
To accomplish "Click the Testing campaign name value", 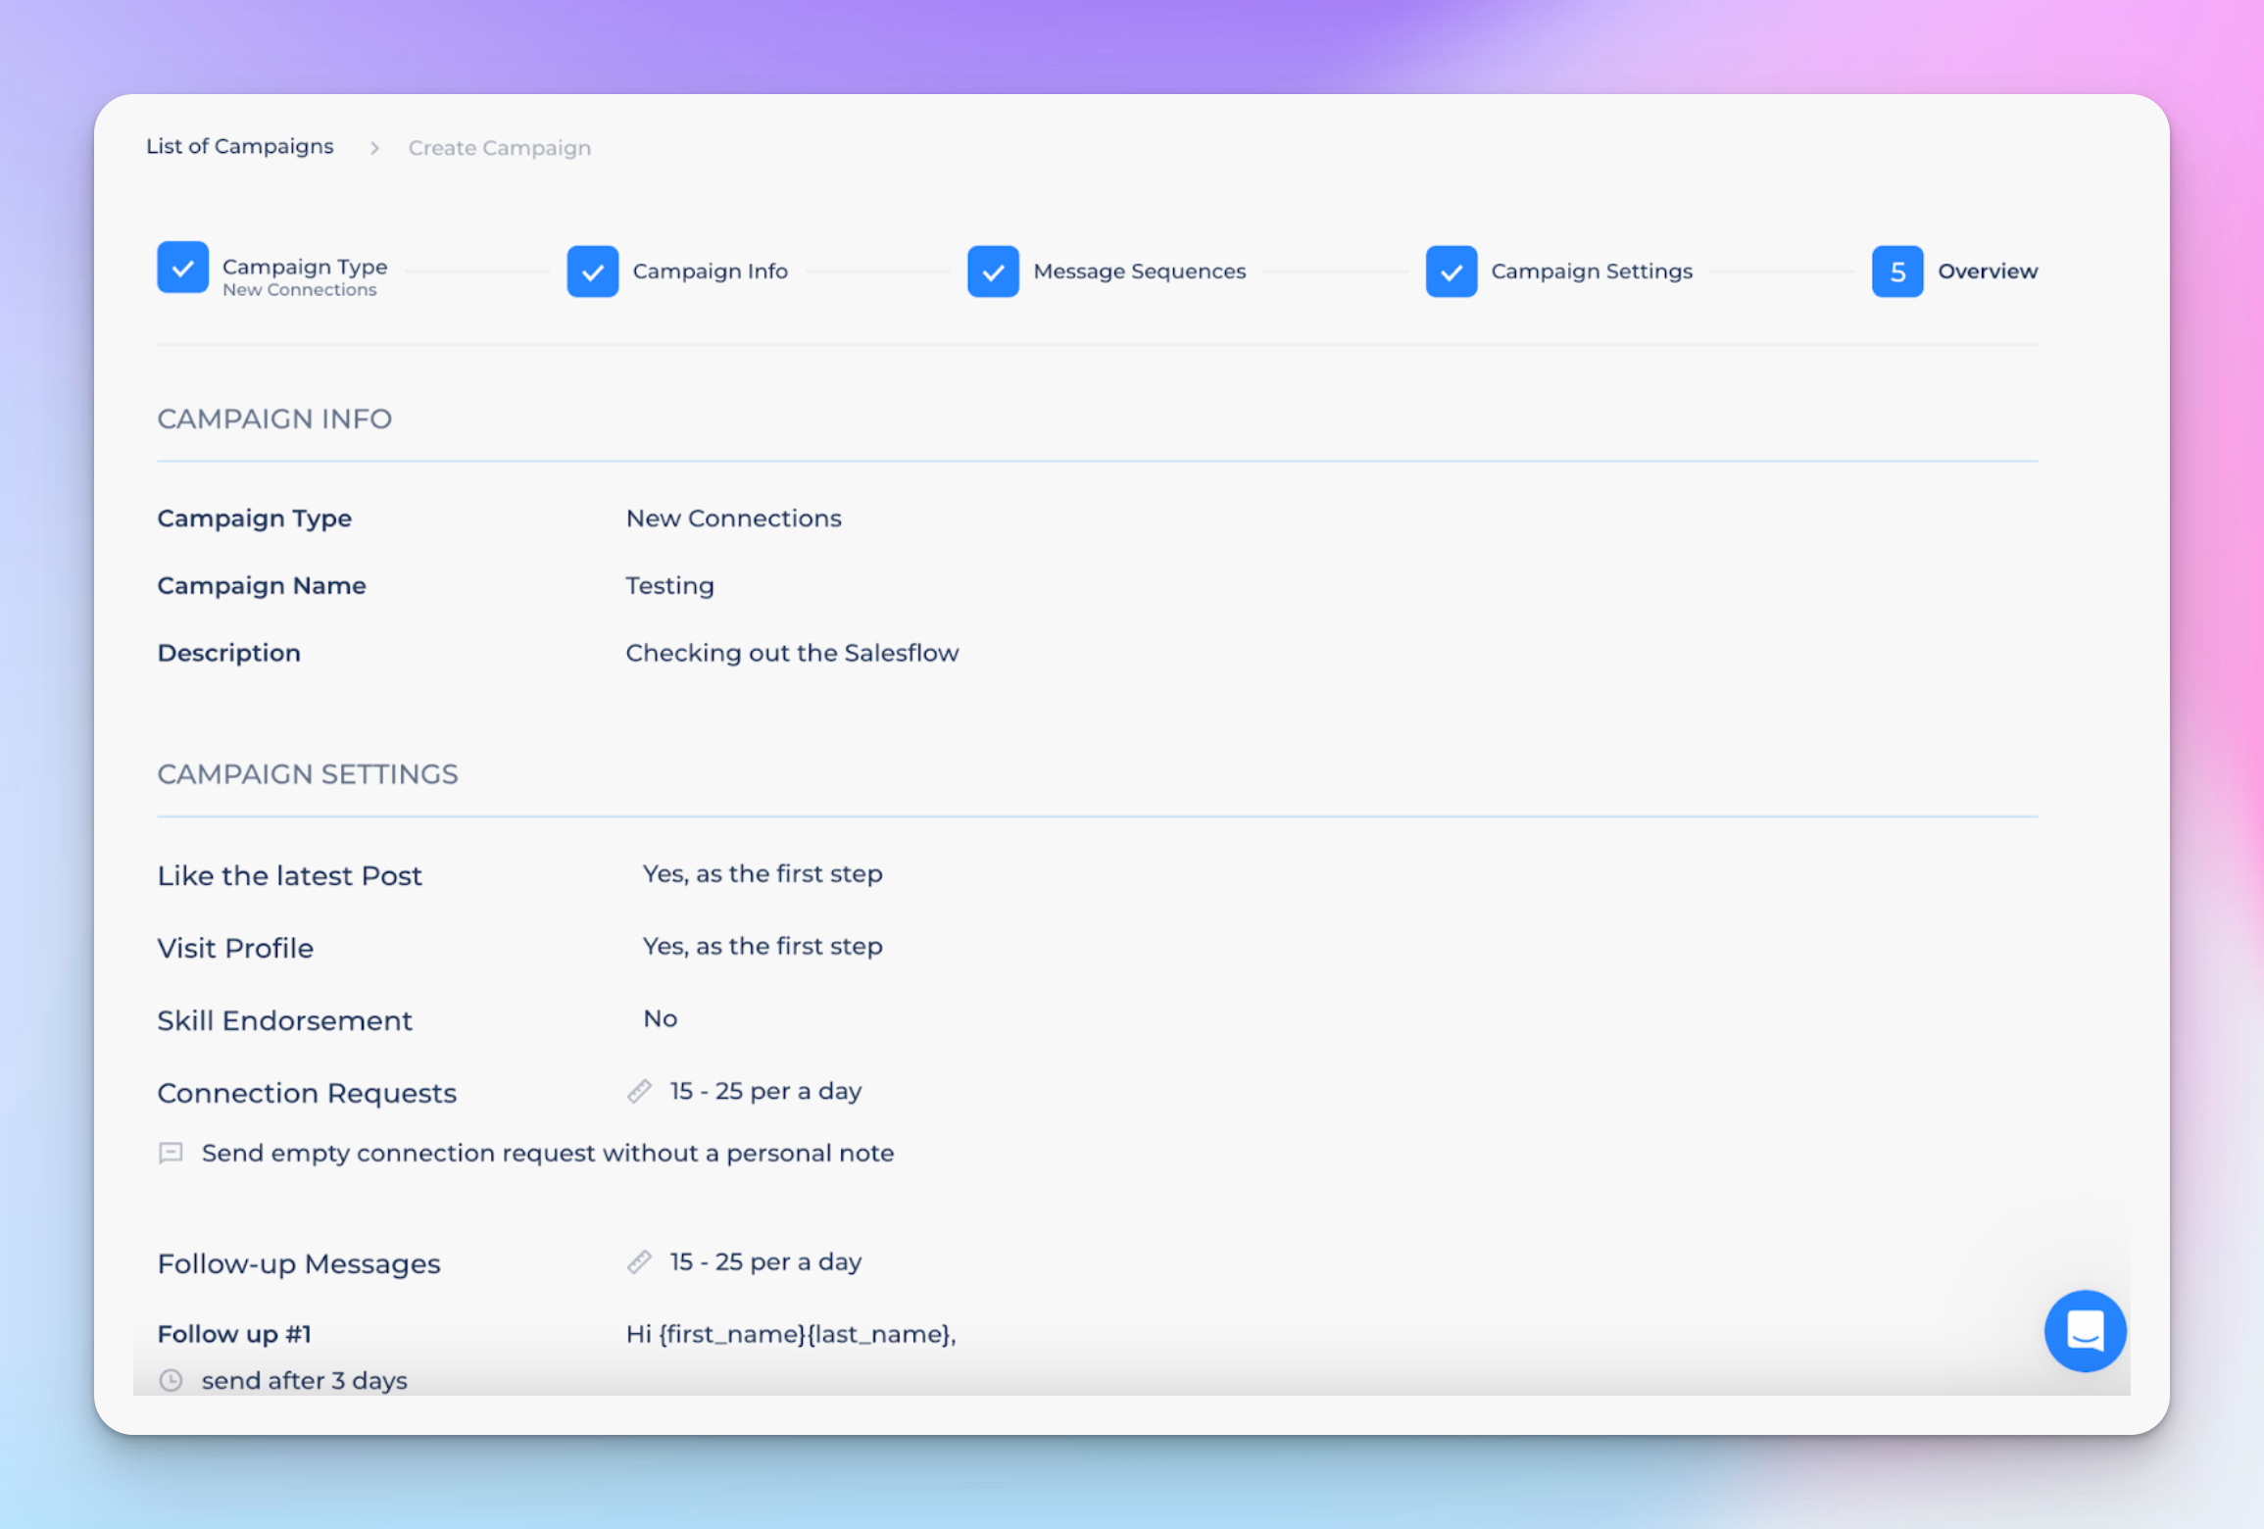I will (669, 585).
